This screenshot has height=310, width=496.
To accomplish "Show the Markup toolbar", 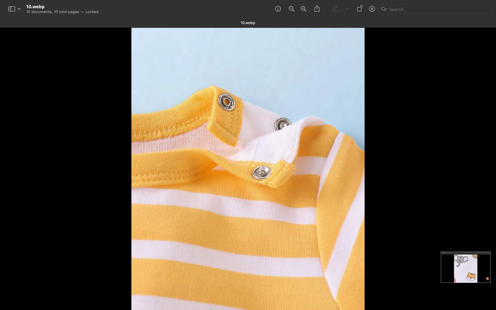I will click(x=372, y=9).
